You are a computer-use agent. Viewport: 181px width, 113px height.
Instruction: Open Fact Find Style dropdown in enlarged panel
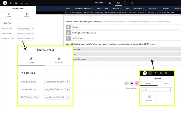click(57, 82)
